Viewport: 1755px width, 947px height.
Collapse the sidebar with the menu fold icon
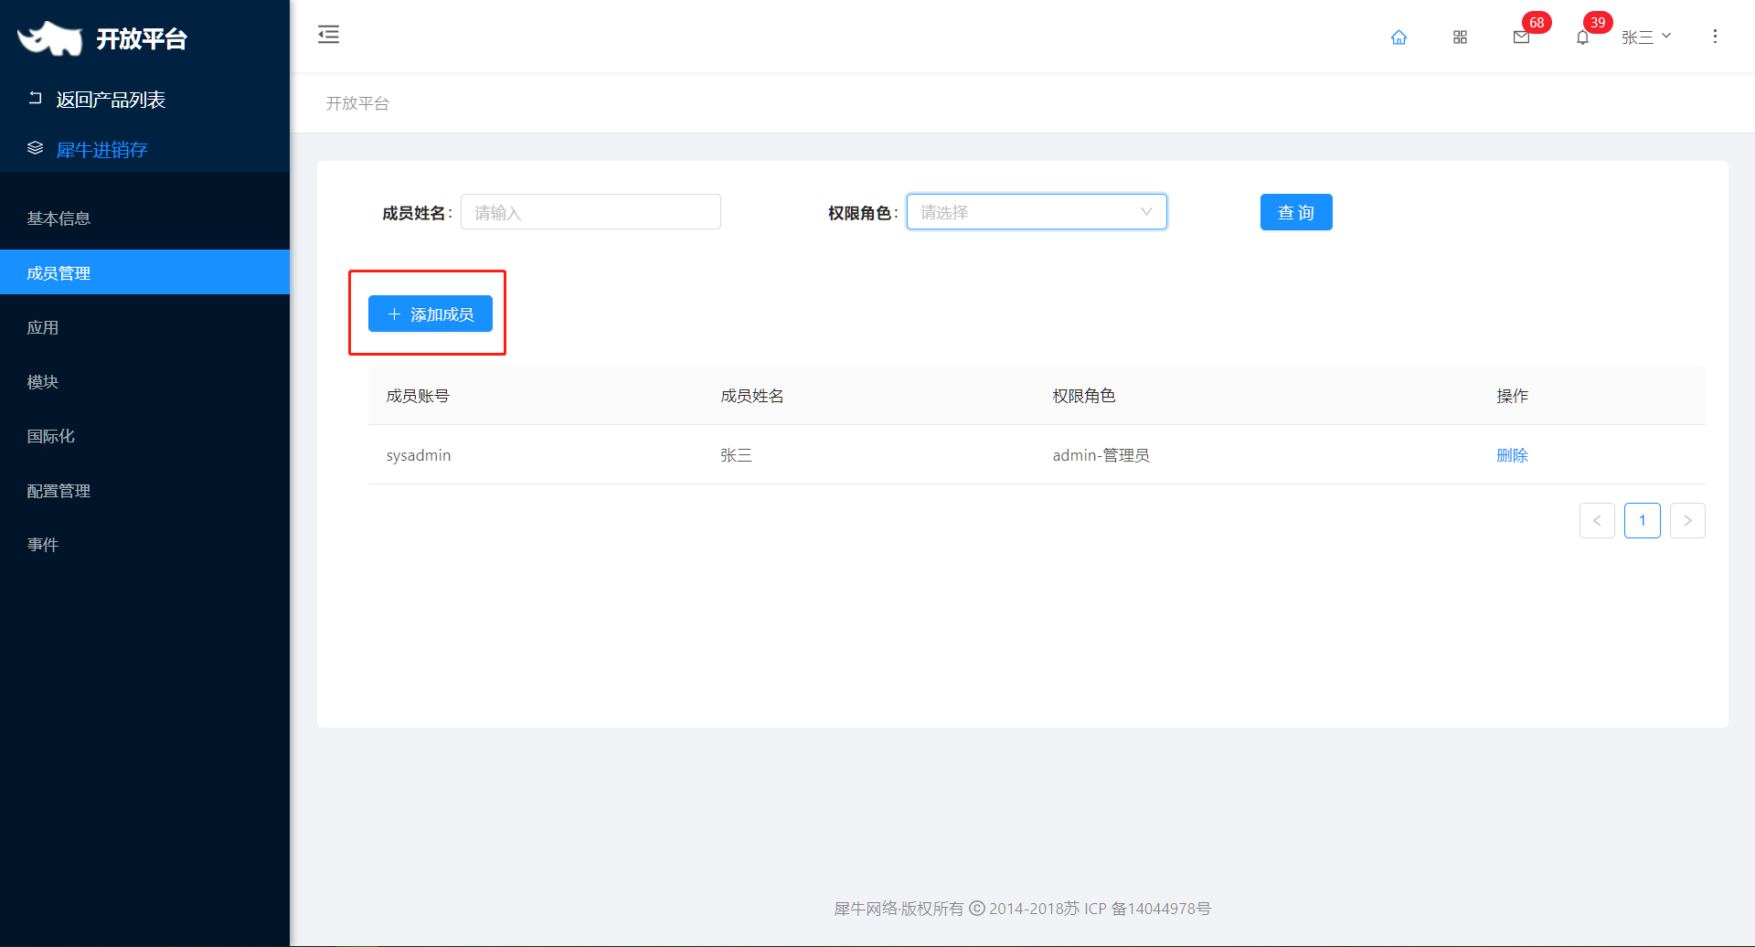[x=328, y=35]
